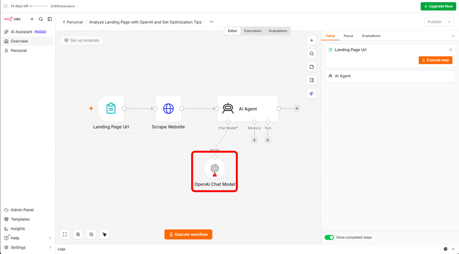Open search via sidebar magnifier icon
Screen dimensions: 459x254
pyautogui.click(x=41, y=19)
